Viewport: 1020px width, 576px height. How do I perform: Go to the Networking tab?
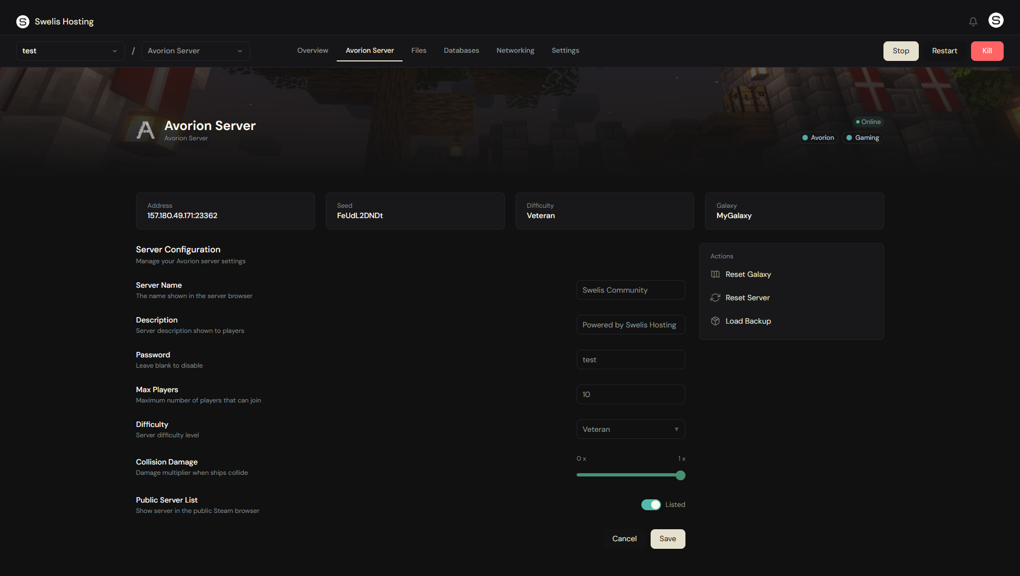click(x=515, y=51)
